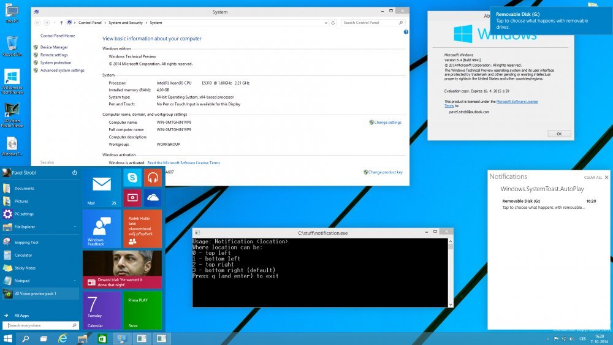This screenshot has width=613, height=345.
Task: Open Microsoft Software License link in About dialog
Action: [x=517, y=102]
